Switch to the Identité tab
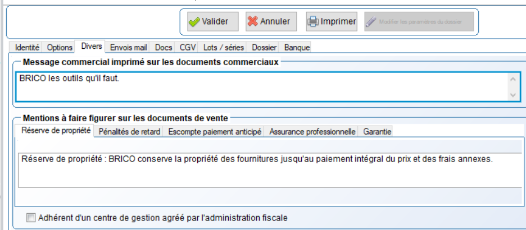 tap(27, 48)
